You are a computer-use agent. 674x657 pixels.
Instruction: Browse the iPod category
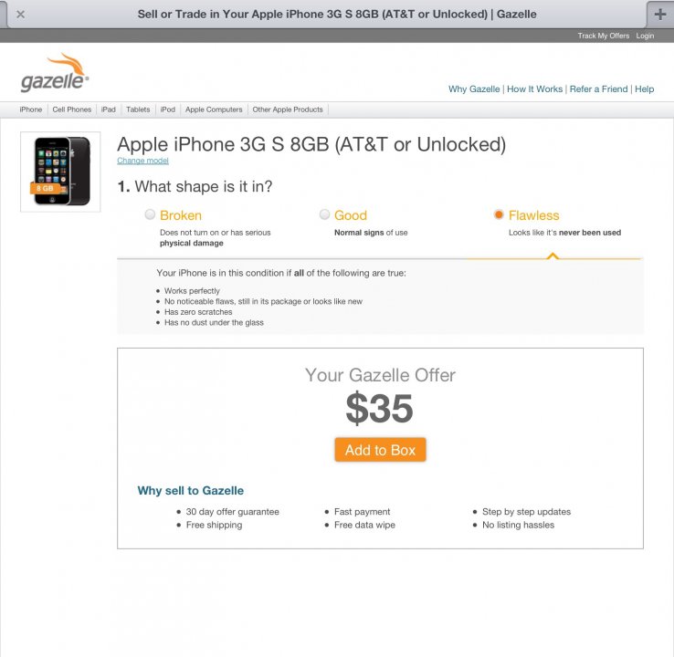[x=168, y=109]
